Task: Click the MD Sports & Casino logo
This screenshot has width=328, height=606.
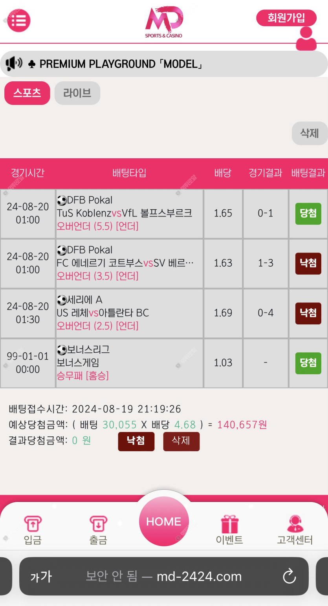Action: [164, 22]
